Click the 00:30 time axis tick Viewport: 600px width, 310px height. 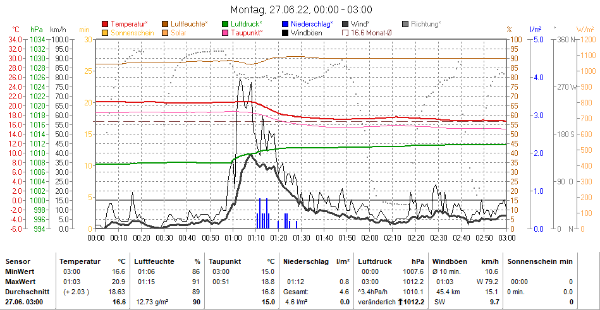click(x=164, y=238)
